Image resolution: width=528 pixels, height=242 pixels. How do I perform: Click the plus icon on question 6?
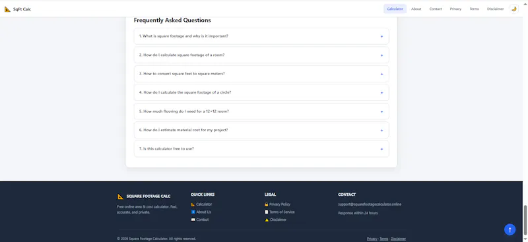(x=381, y=131)
